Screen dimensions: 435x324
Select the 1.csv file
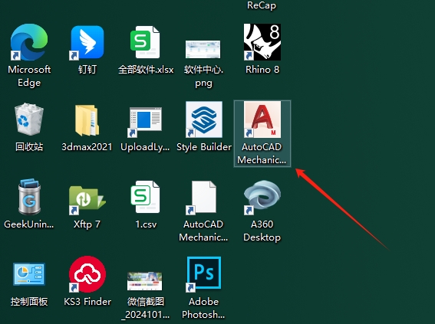146,197
